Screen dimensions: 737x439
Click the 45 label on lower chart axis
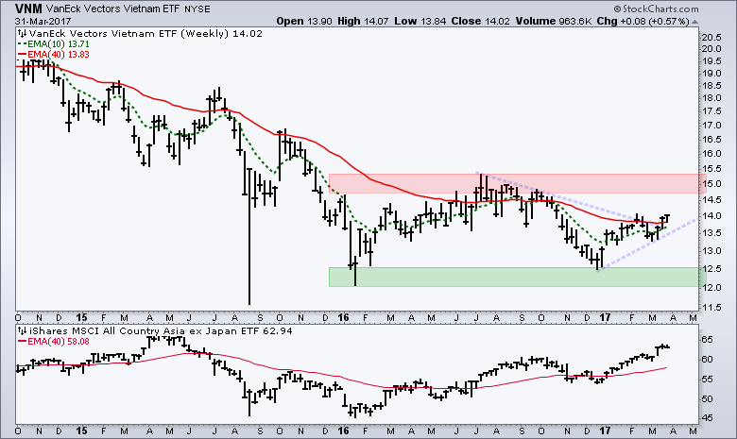click(708, 418)
